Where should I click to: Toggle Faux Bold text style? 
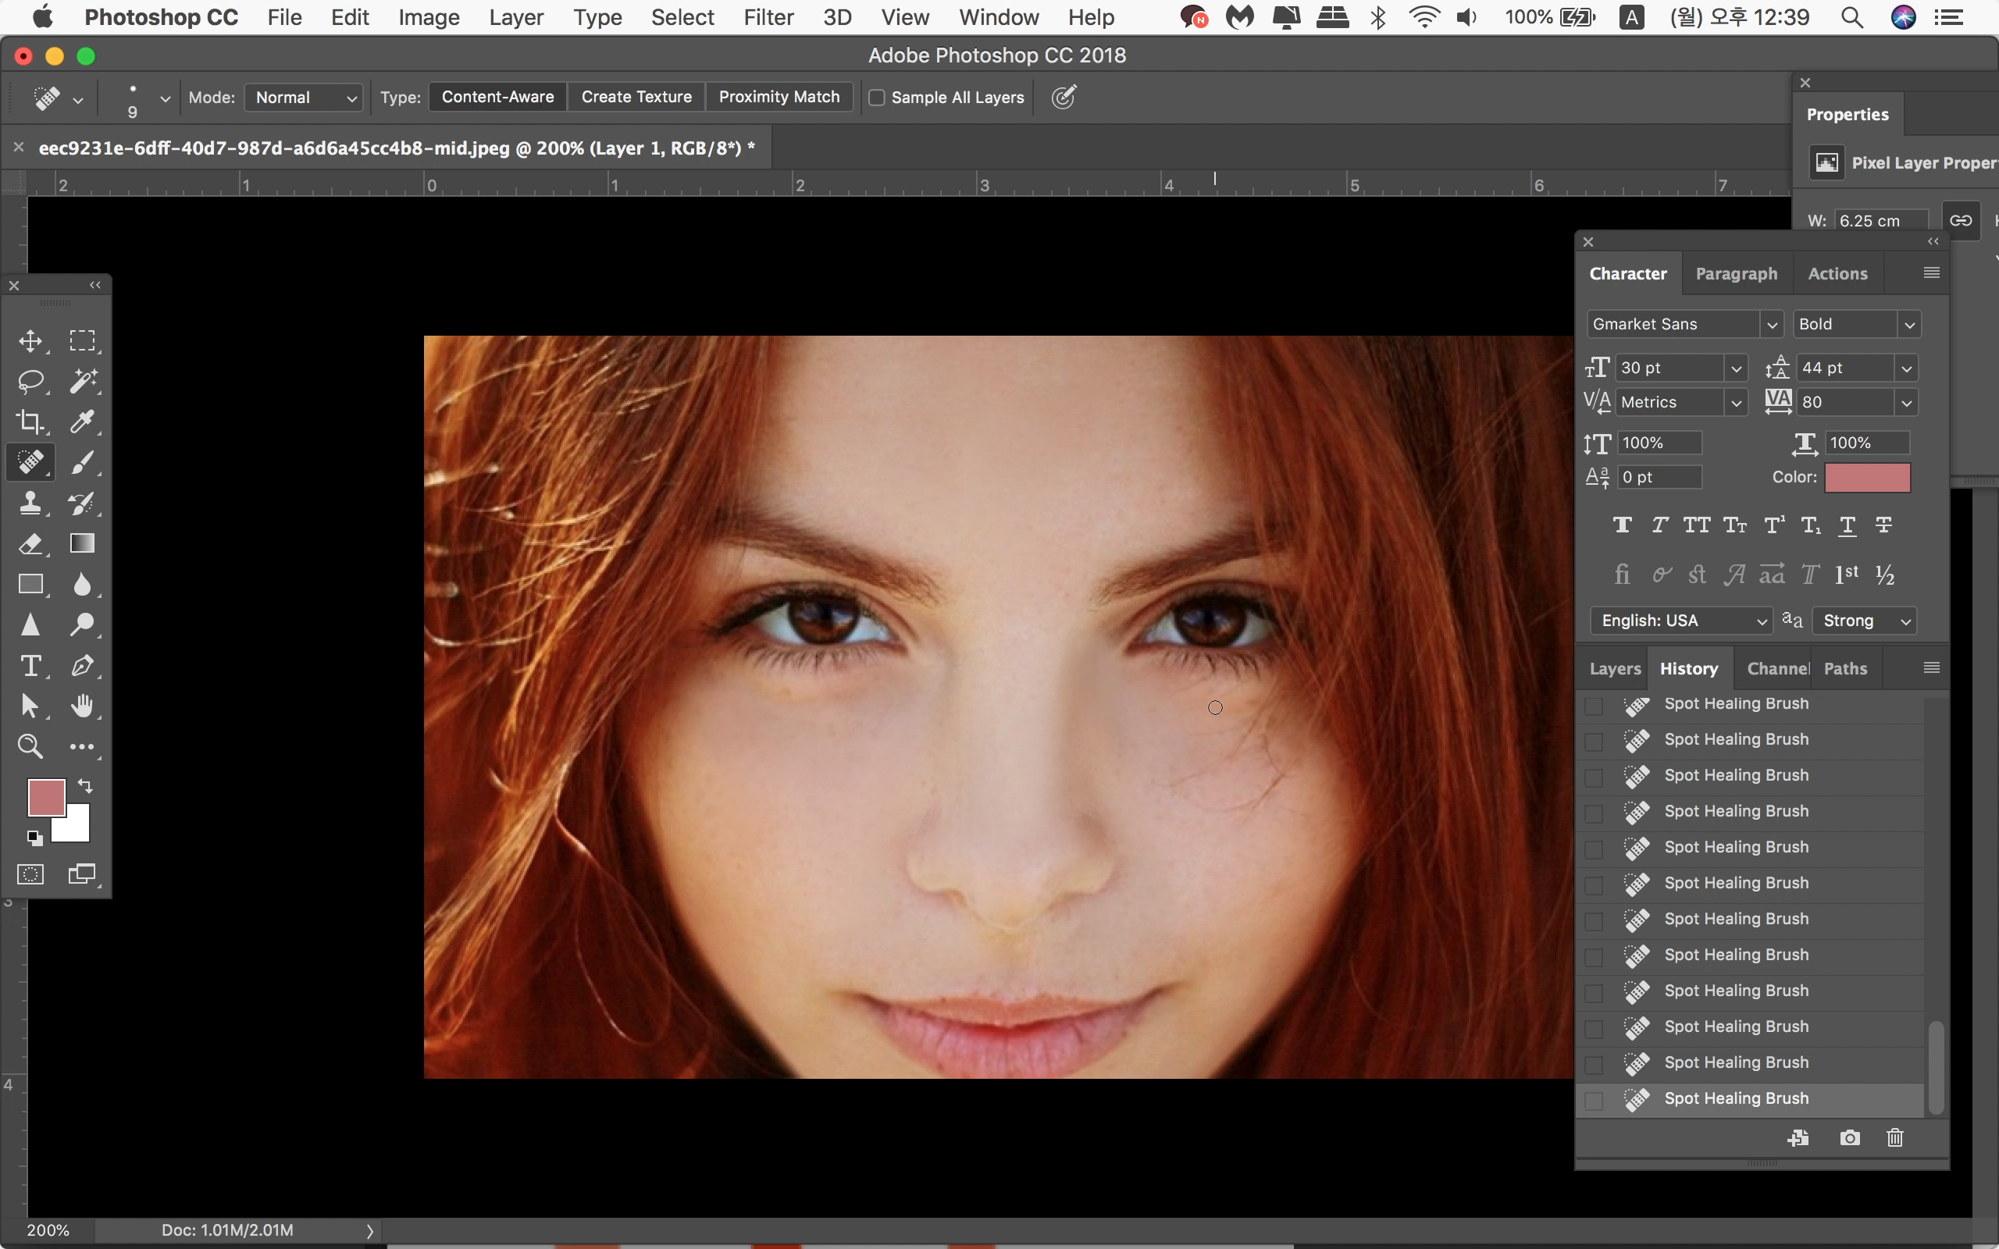1622,525
